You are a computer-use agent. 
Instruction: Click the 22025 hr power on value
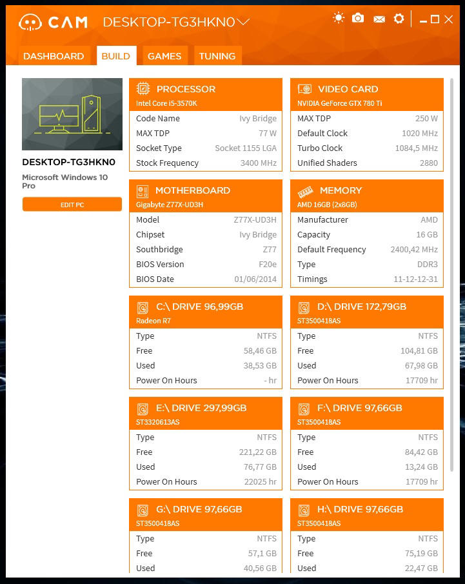(x=261, y=481)
